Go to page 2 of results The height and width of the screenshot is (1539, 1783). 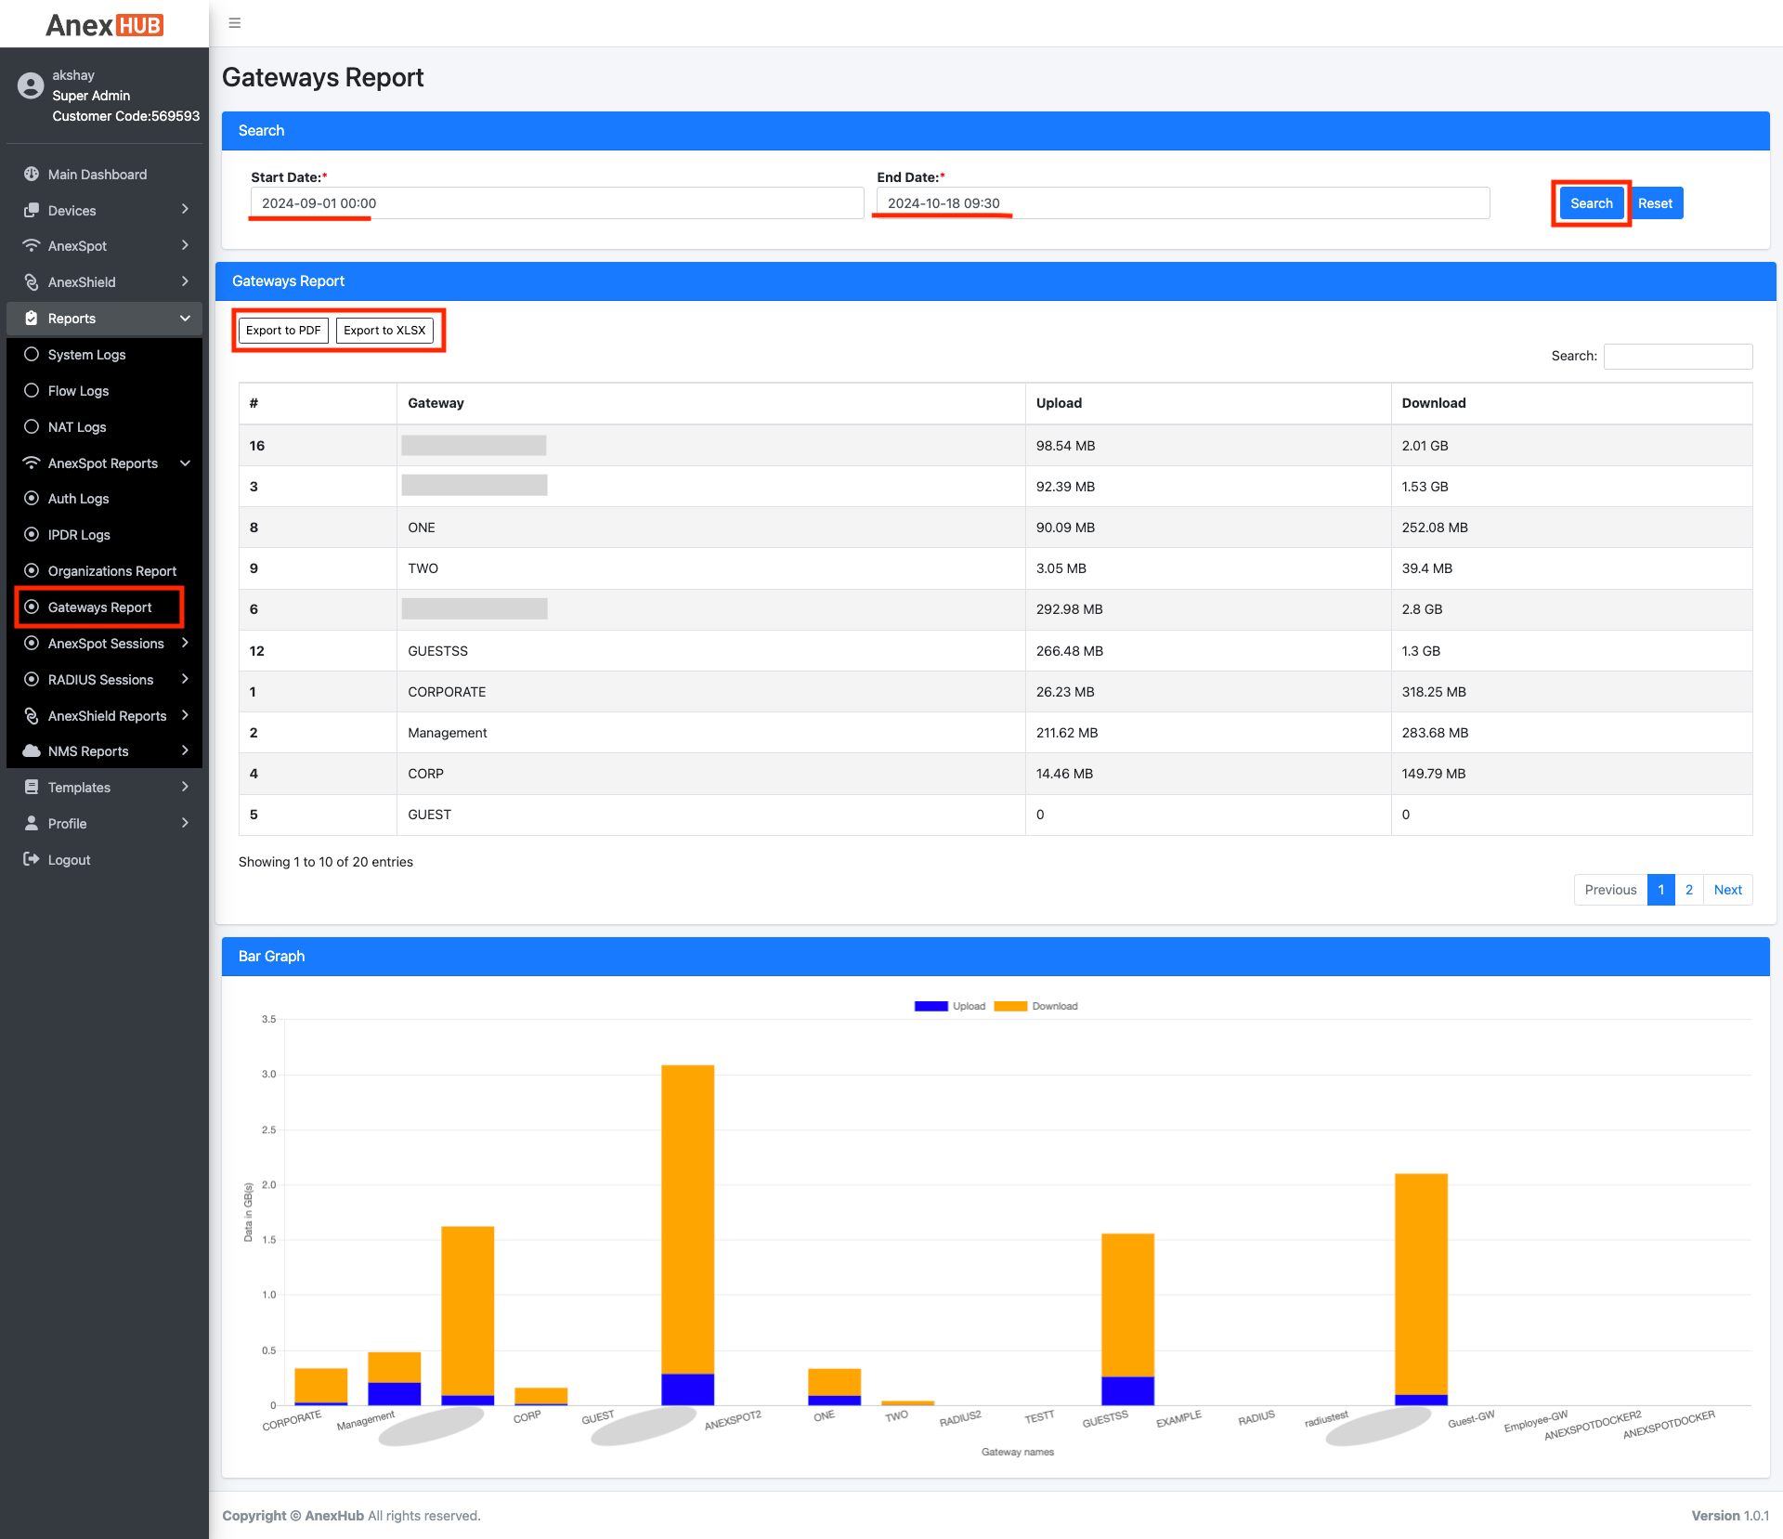1689,890
